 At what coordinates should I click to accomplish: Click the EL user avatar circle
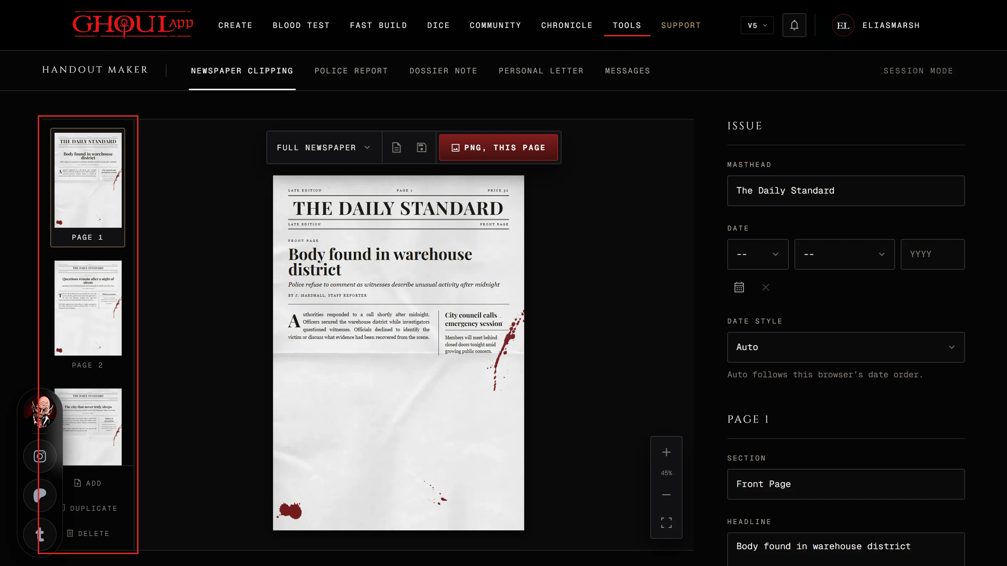tap(843, 26)
